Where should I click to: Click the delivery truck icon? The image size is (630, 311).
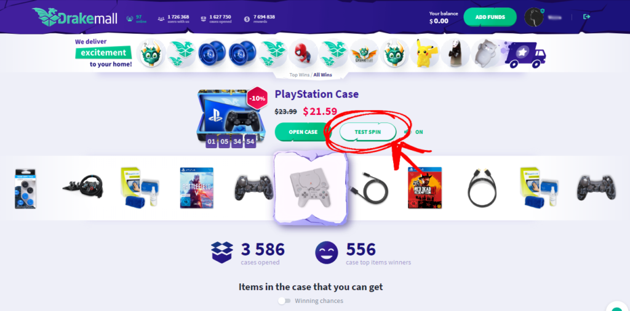[x=525, y=53]
